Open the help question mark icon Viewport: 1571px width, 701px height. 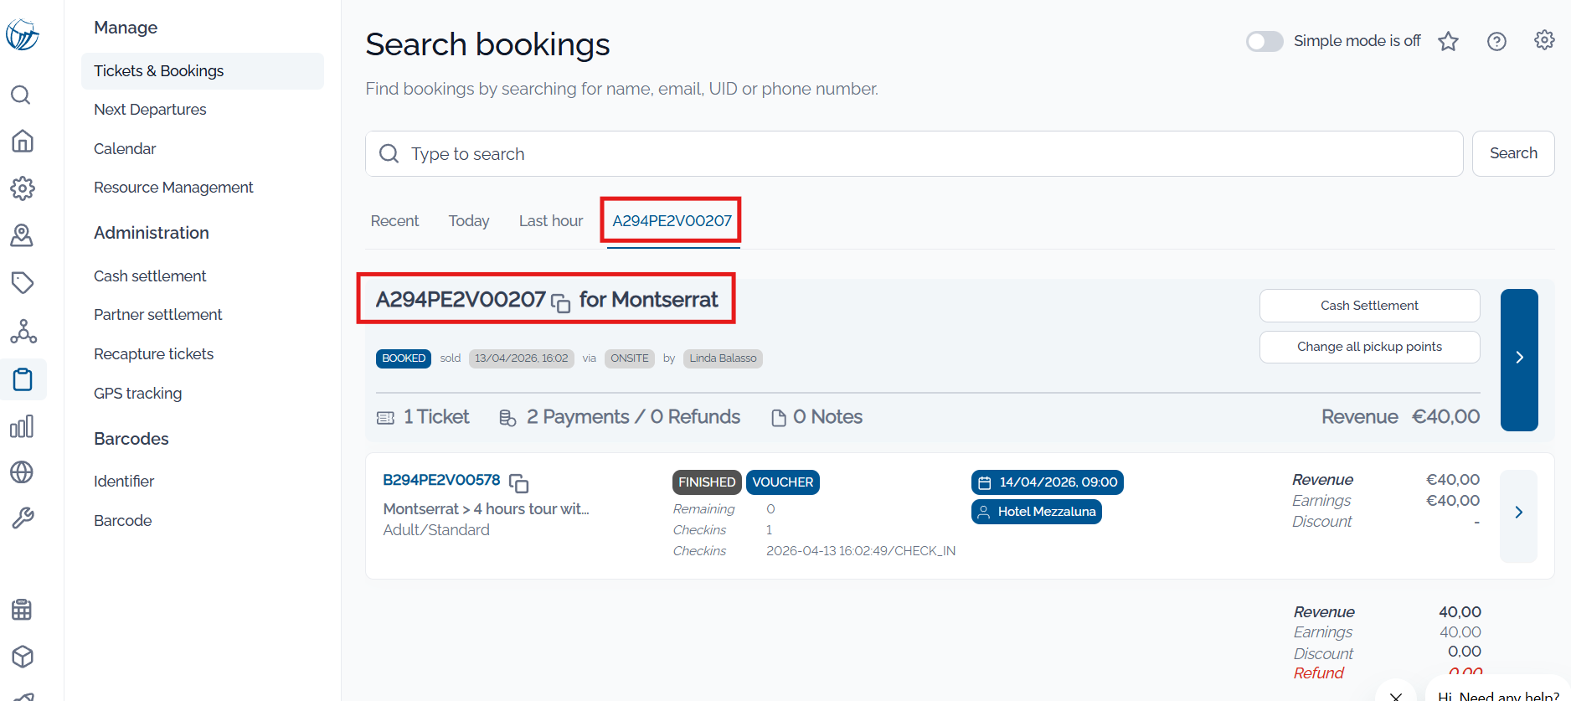click(x=1496, y=41)
